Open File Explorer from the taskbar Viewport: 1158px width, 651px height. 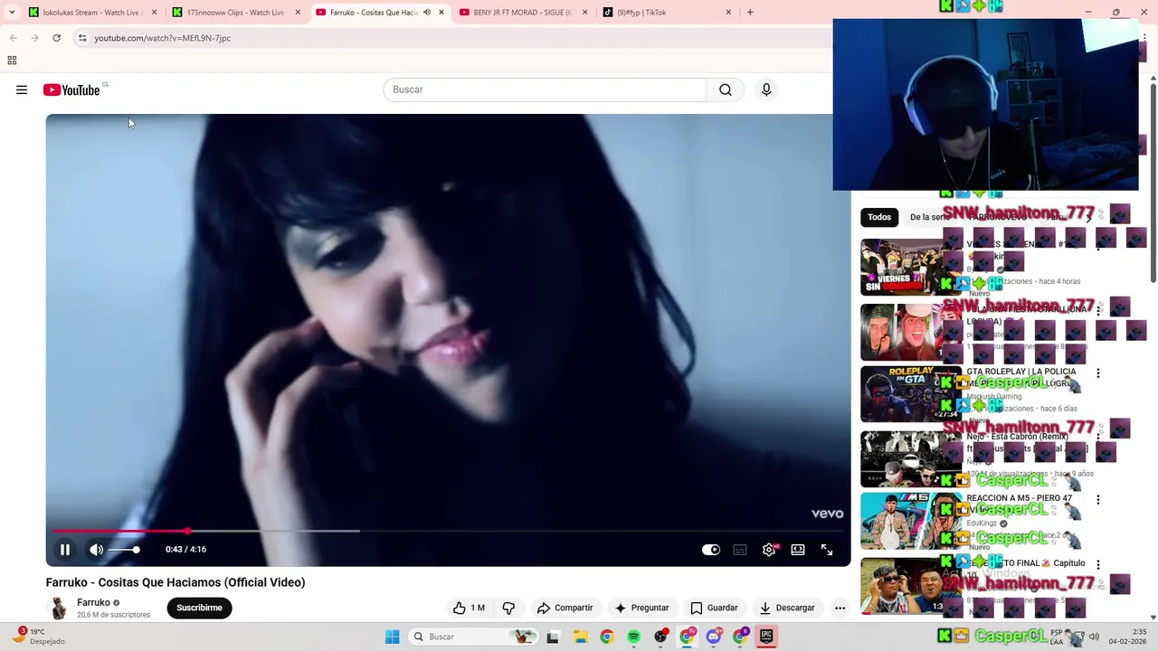click(x=580, y=637)
